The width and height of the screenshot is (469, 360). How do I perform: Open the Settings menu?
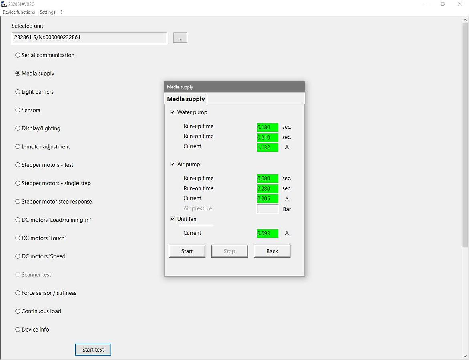[48, 12]
